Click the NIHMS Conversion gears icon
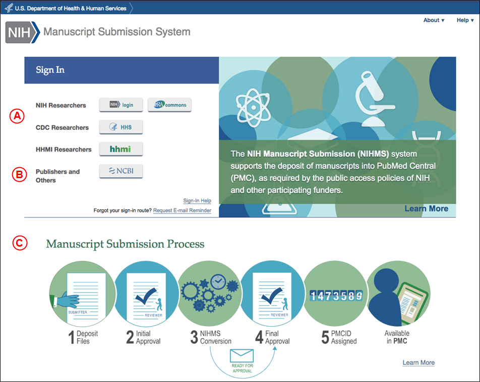 (210, 294)
